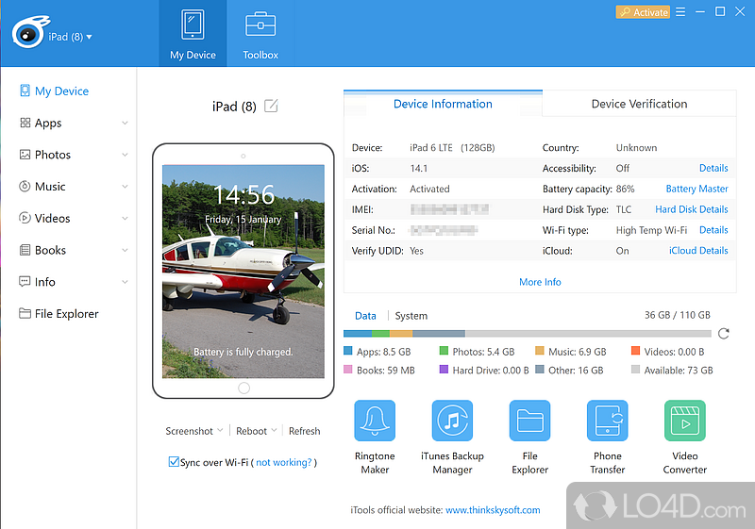
Task: Expand the Books sidebar section chevron
Action: click(125, 250)
